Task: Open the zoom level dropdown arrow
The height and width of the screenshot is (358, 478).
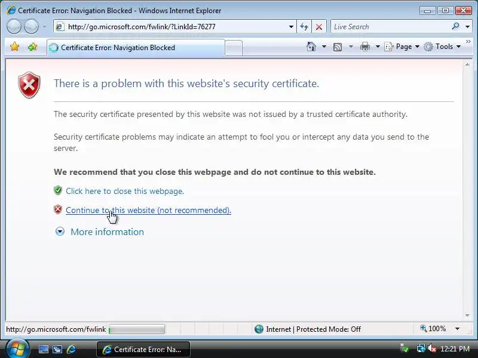Action: point(457,329)
